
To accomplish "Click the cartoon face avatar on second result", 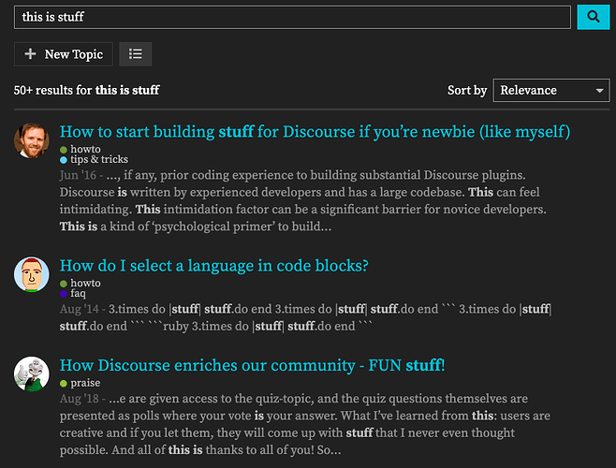I will click(x=32, y=274).
